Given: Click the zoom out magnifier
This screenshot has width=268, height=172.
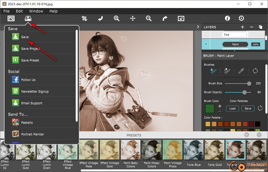Looking at the screenshot, I should 149,18.
